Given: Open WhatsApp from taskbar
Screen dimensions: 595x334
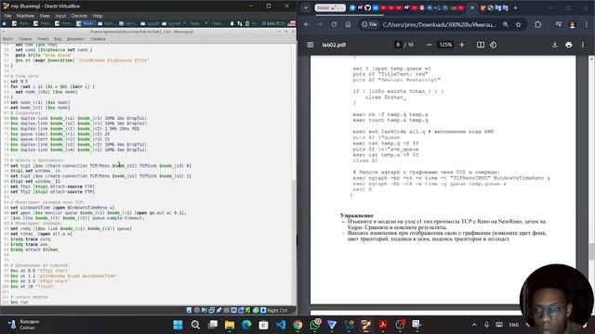Looking at the screenshot, I should (315, 325).
